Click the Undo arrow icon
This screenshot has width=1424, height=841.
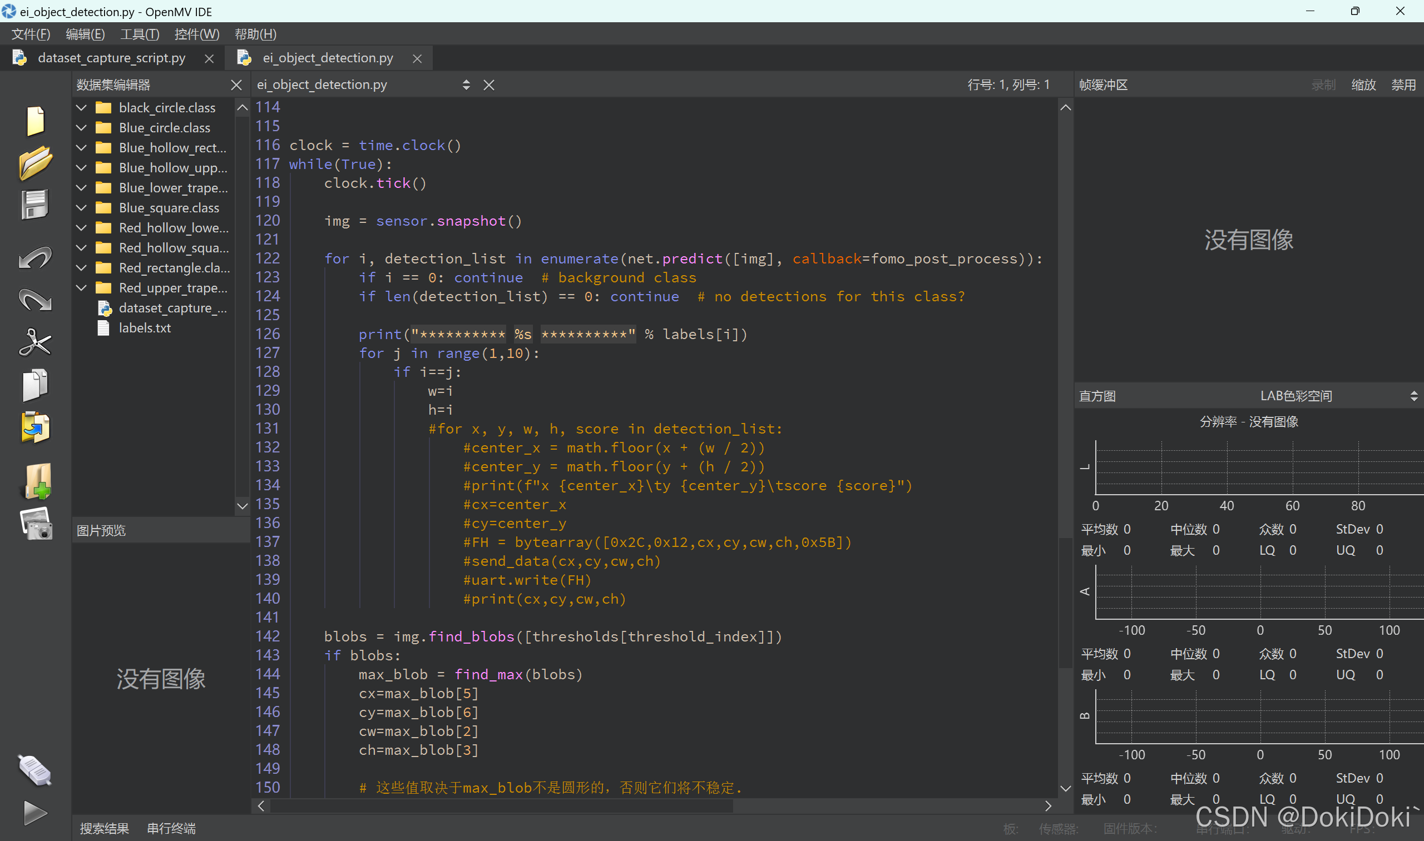click(x=35, y=258)
